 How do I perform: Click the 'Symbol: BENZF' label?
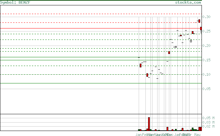tap(15, 2)
